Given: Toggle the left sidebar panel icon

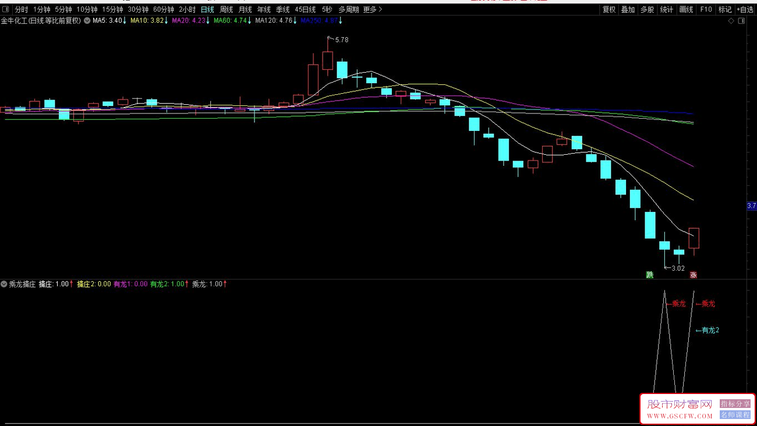Looking at the screenshot, I should pyautogui.click(x=5, y=9).
